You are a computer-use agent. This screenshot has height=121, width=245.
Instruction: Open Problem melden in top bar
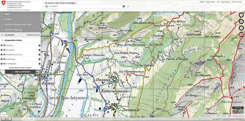coord(210,2)
